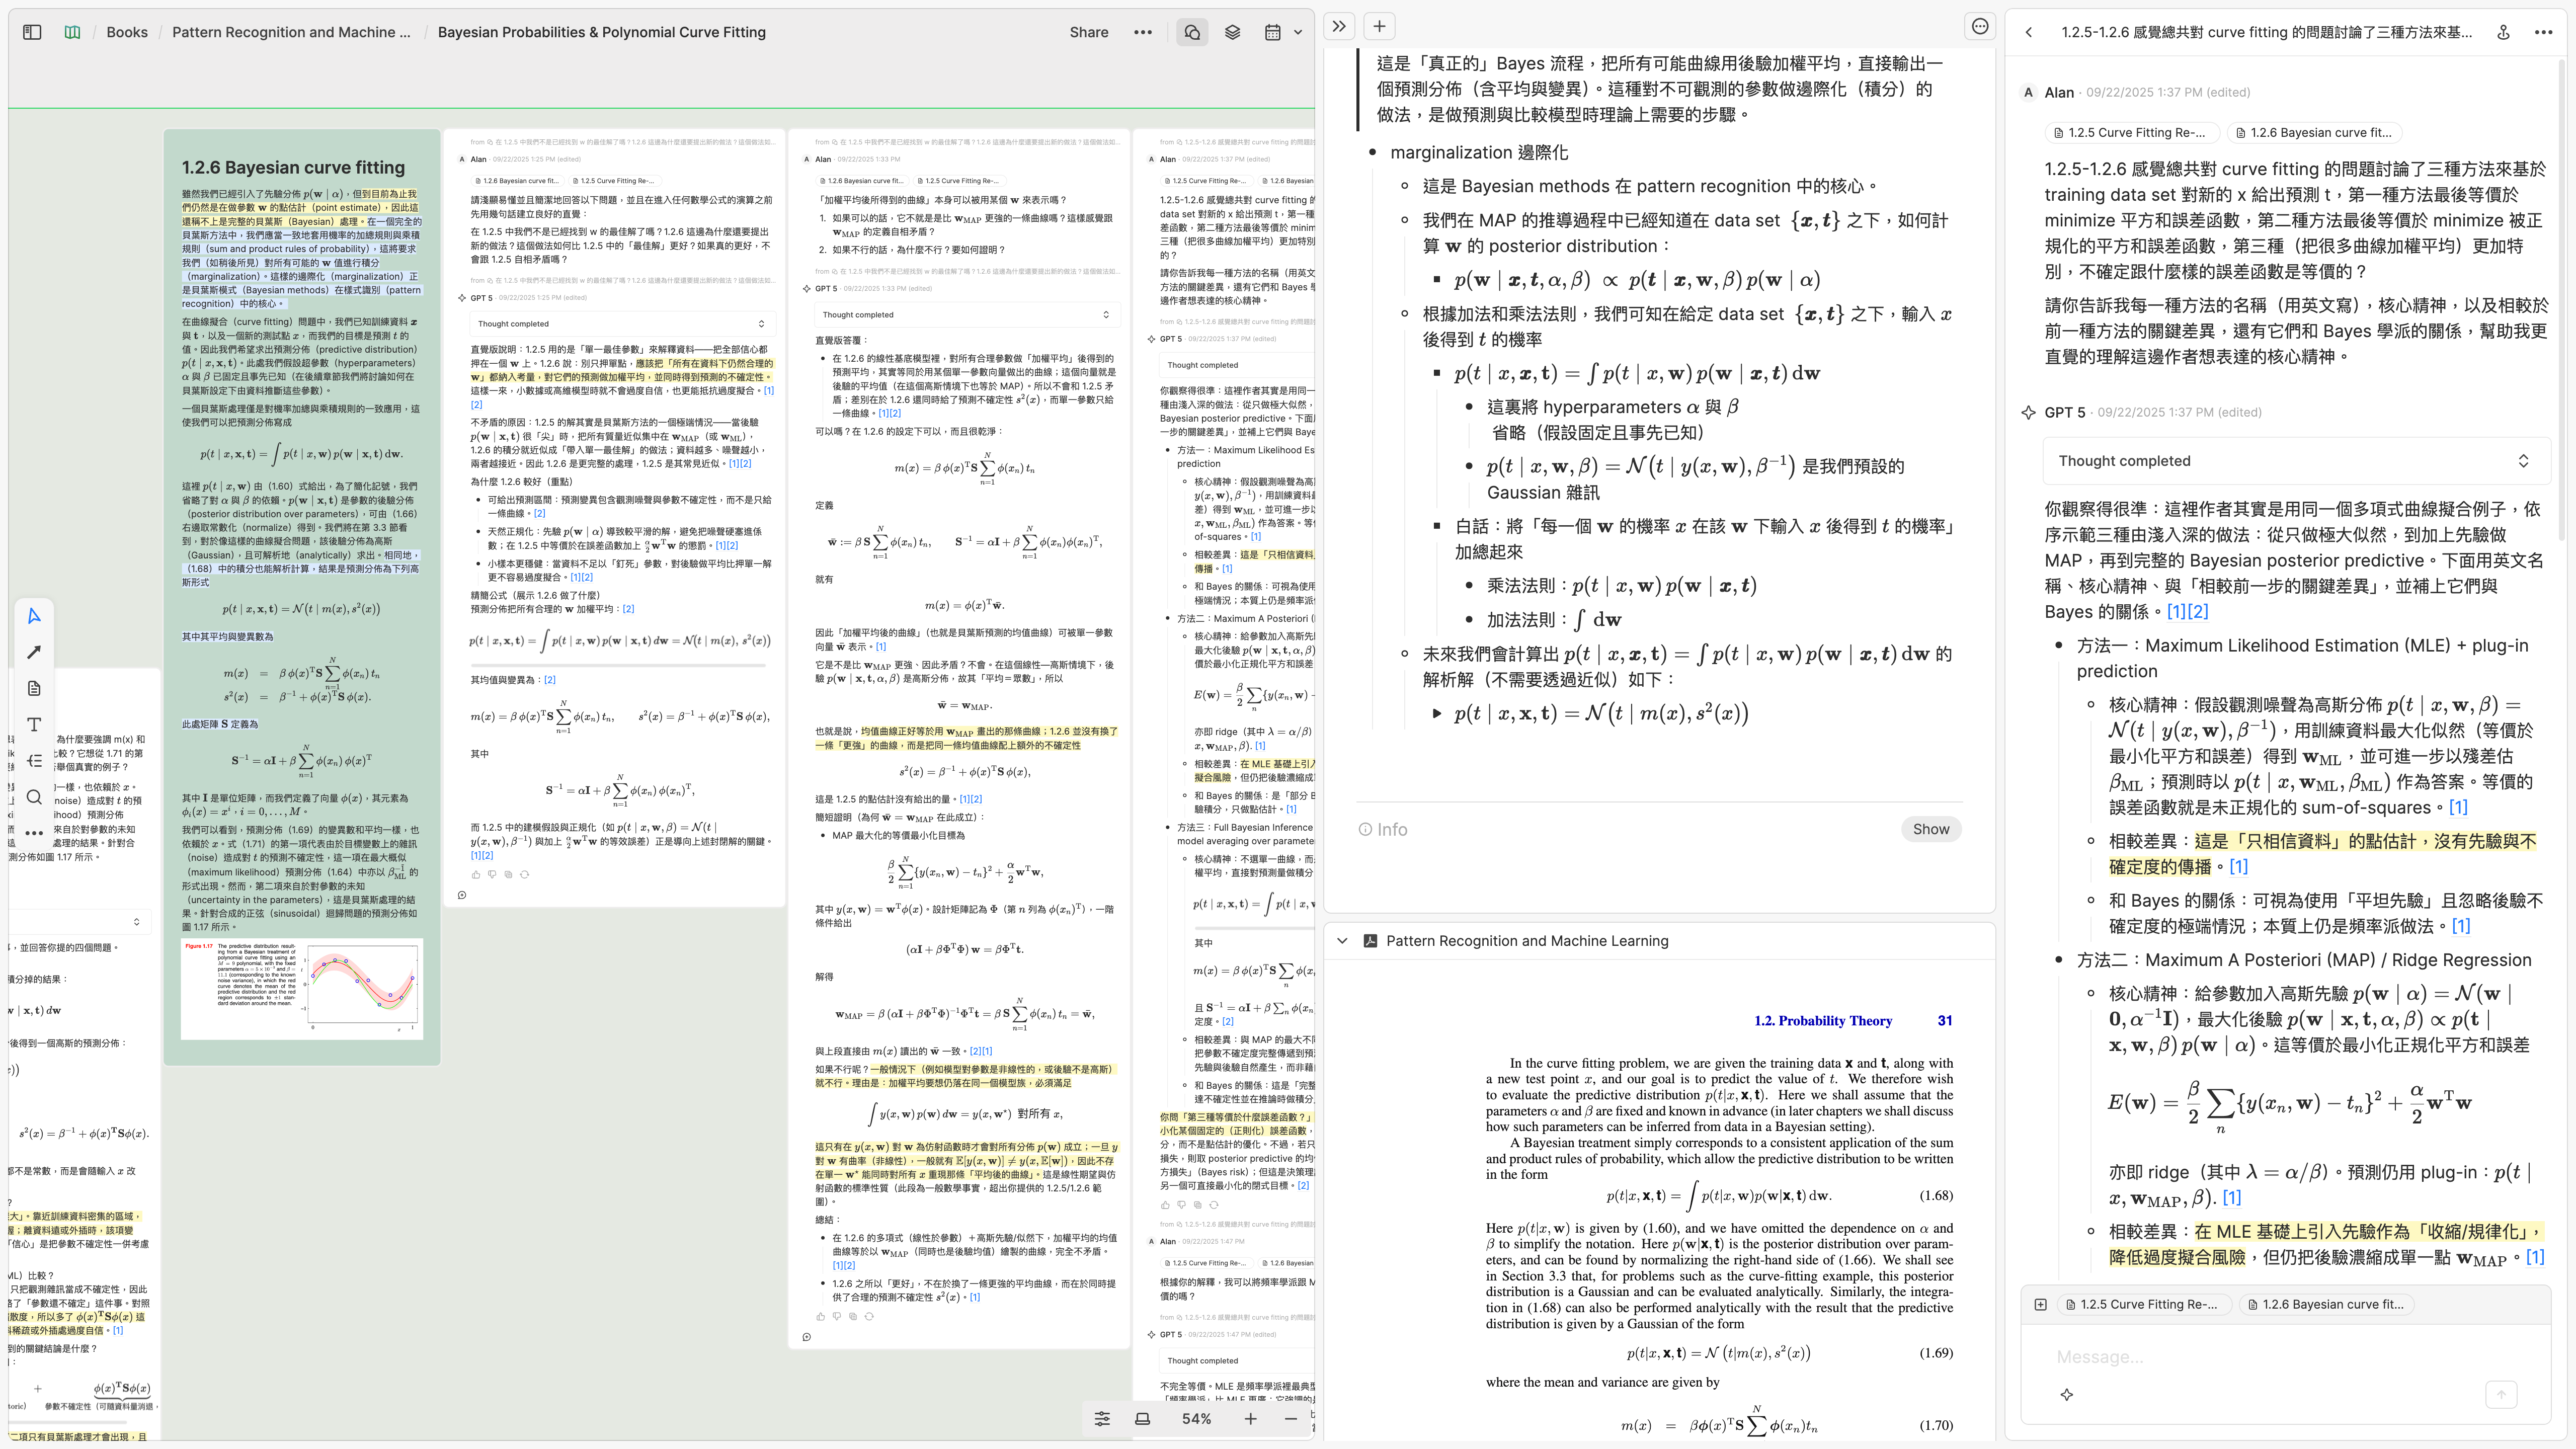Click the 54% zoom level indicator
The width and height of the screenshot is (2576, 1449).
(x=1196, y=1418)
